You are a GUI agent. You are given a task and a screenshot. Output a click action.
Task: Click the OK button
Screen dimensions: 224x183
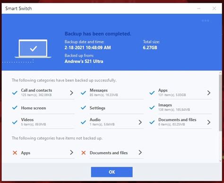coord(112,172)
